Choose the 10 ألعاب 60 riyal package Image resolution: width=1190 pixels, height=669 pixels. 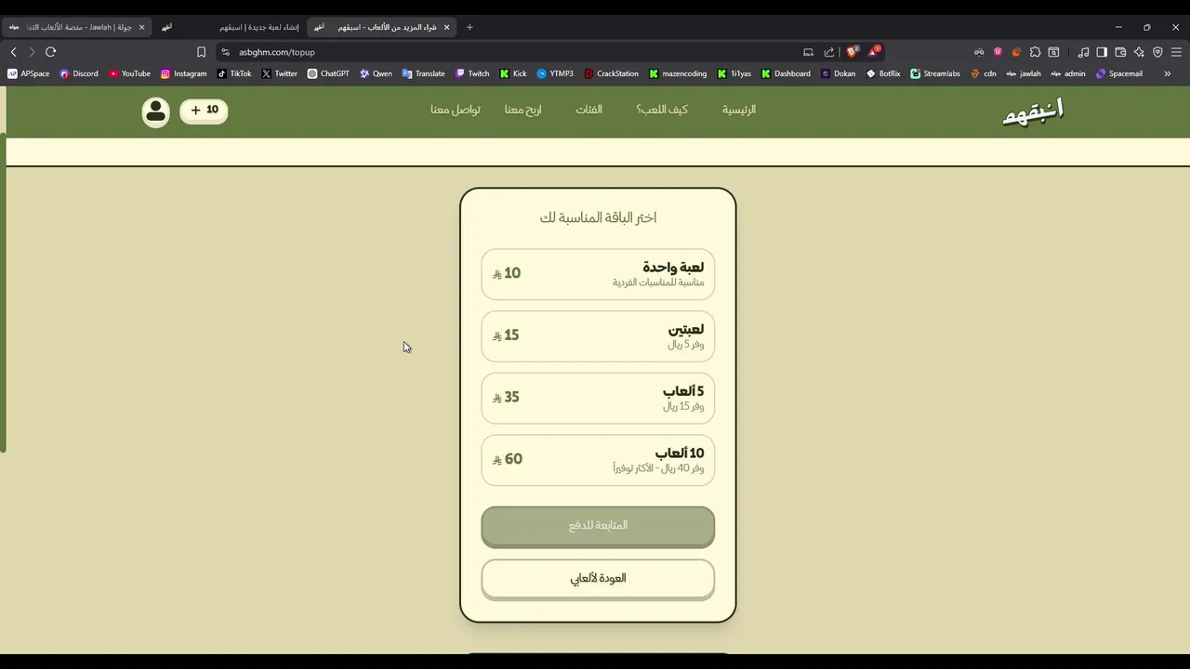point(598,460)
